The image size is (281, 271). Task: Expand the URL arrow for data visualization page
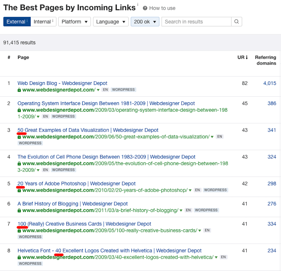(x=212, y=137)
